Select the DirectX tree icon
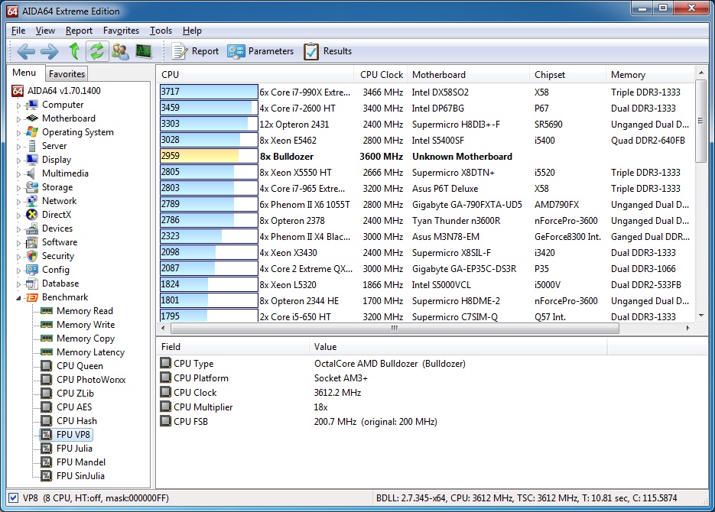This screenshot has height=512, width=715. tap(32, 215)
